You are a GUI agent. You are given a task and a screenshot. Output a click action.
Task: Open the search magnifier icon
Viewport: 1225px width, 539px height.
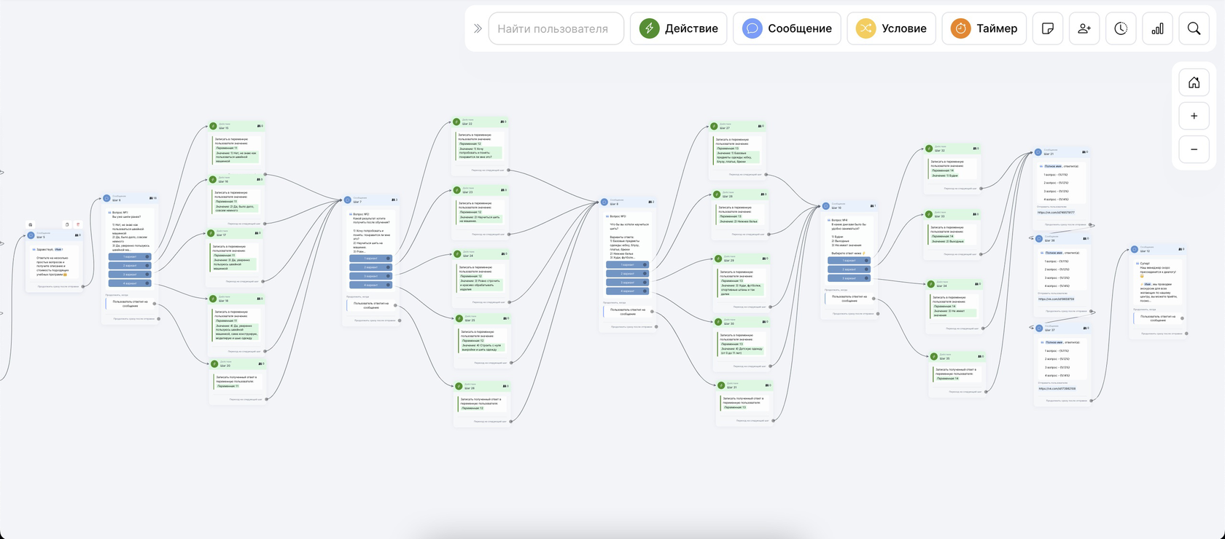pos(1194,28)
